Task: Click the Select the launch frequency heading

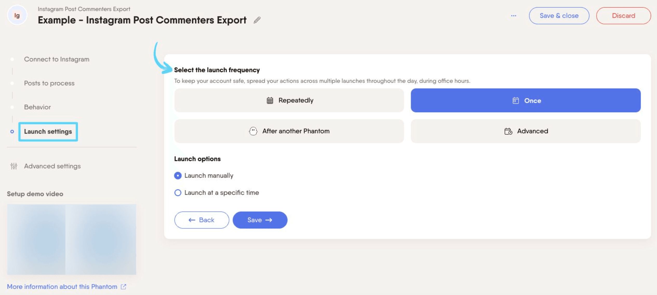Action: click(217, 70)
